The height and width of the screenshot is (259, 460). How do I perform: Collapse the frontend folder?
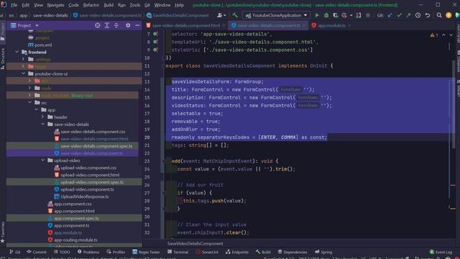tap(17, 52)
